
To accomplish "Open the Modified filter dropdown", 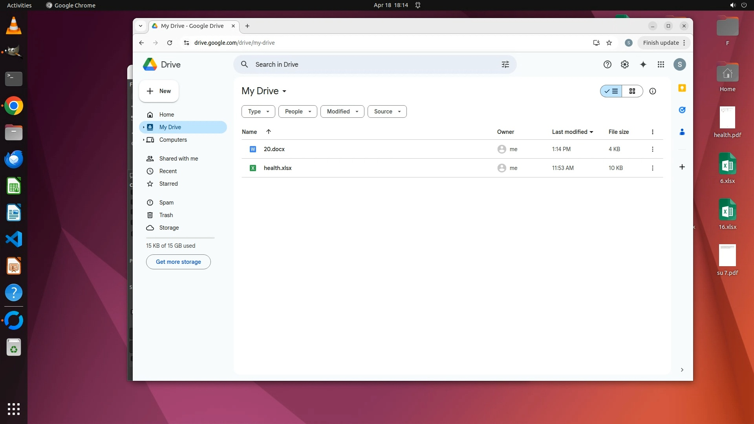I will point(342,111).
